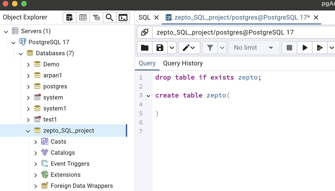The height and width of the screenshot is (191, 335).
Task: Open the Save File dropdown arrow
Action: [172, 48]
